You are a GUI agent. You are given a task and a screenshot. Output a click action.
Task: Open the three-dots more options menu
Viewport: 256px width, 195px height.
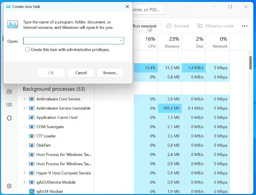point(244,26)
